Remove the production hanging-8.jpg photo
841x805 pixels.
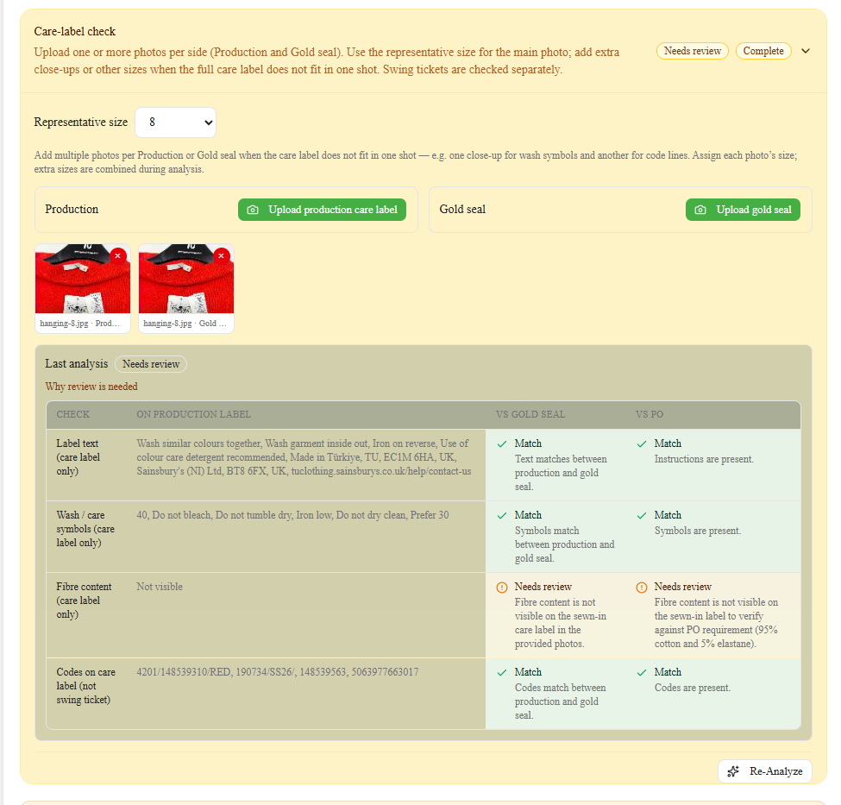point(118,256)
